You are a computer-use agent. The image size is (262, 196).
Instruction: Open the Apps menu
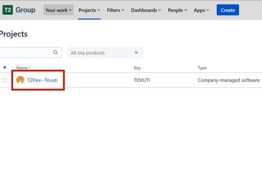(201, 10)
